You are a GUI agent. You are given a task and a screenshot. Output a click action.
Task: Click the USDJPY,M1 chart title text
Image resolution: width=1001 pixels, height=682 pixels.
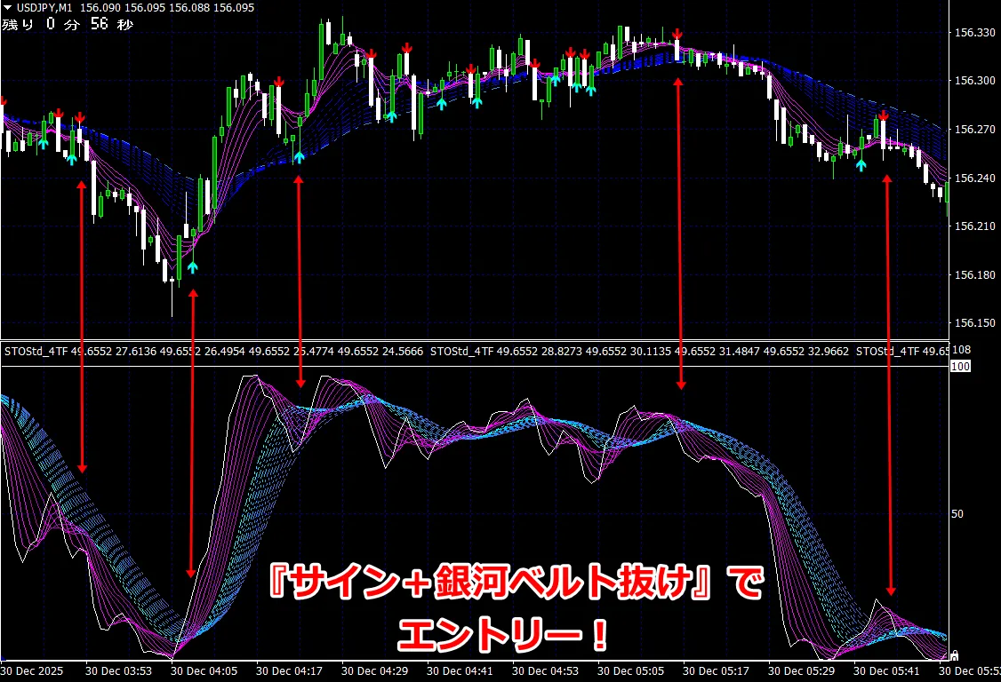pos(44,8)
